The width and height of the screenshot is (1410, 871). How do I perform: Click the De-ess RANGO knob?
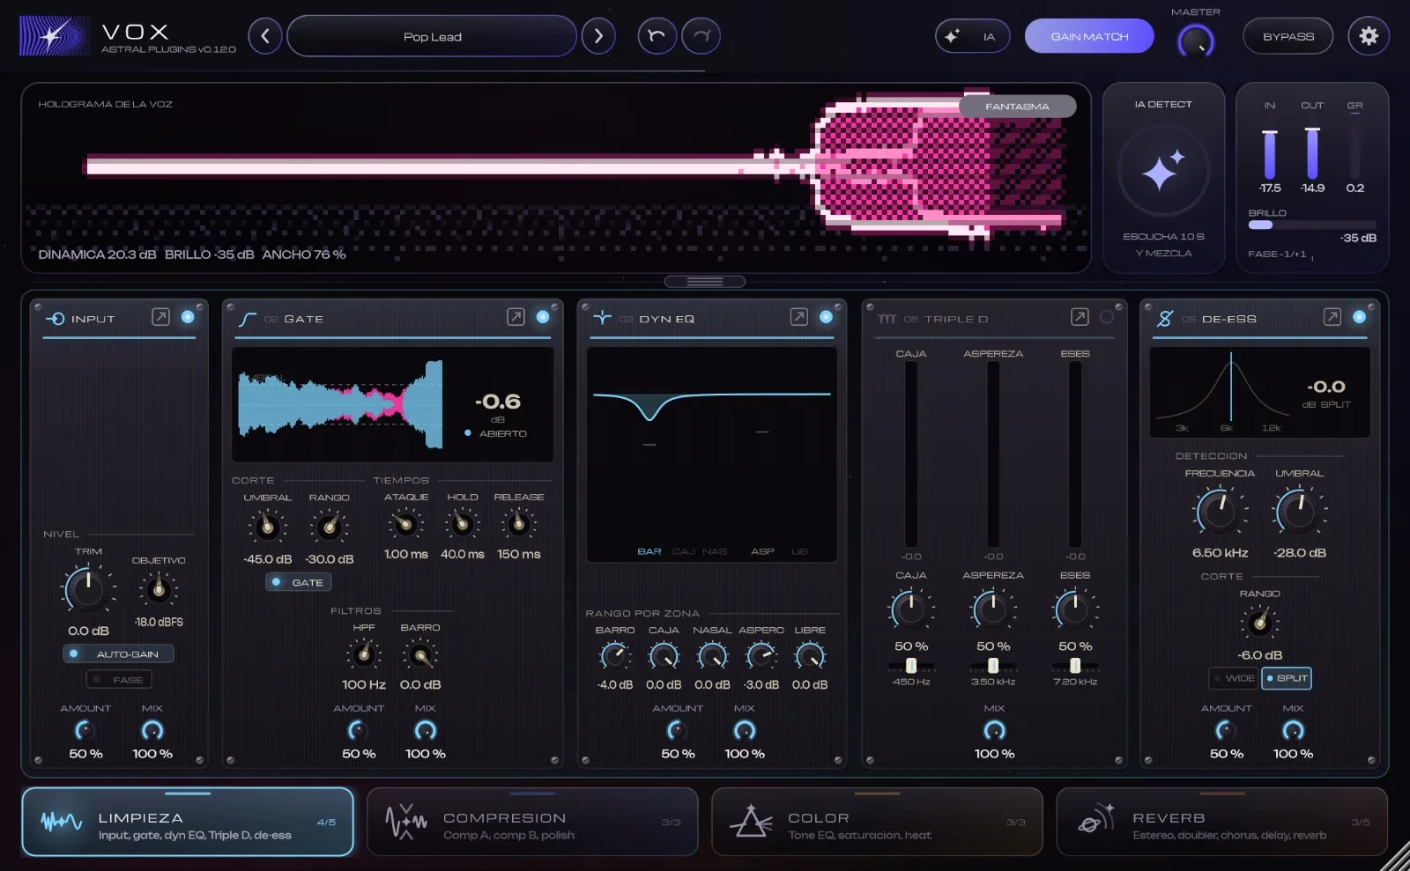(x=1260, y=624)
